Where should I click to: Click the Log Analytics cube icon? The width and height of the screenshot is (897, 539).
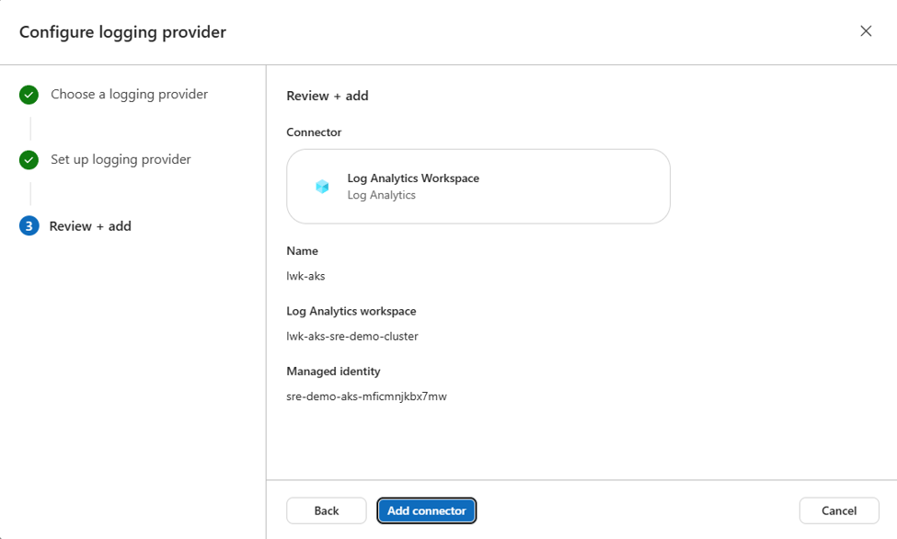322,187
